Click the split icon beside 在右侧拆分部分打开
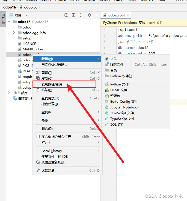 click(x=38, y=137)
